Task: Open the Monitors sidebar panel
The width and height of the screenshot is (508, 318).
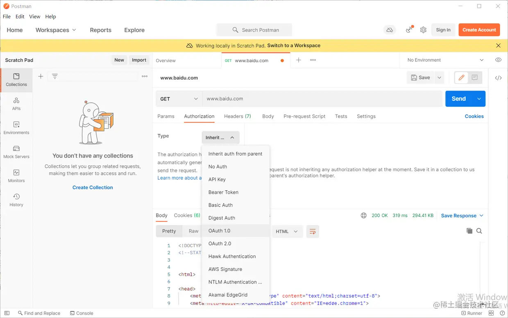Action: pyautogui.click(x=16, y=176)
